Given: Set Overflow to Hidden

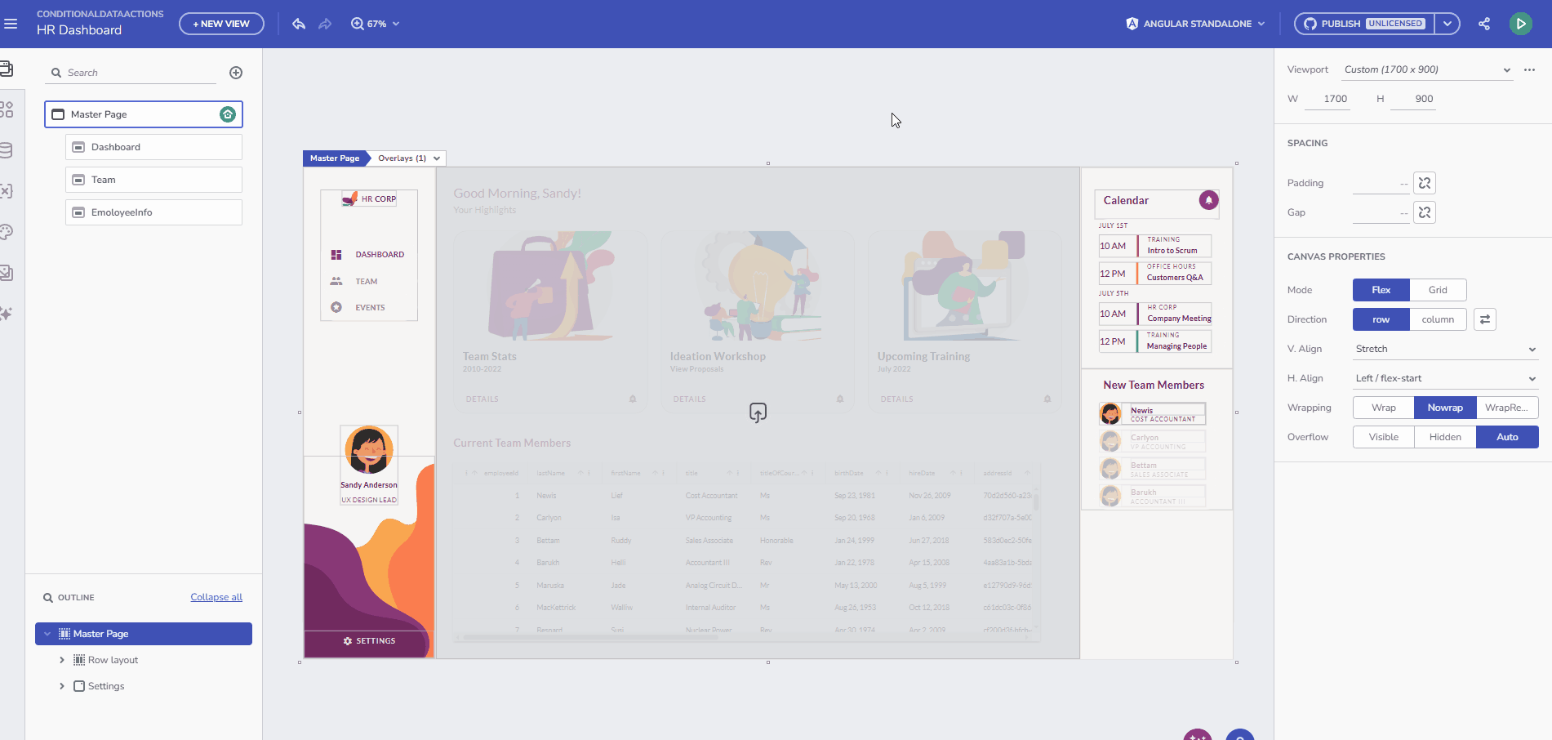Looking at the screenshot, I should [1444, 436].
